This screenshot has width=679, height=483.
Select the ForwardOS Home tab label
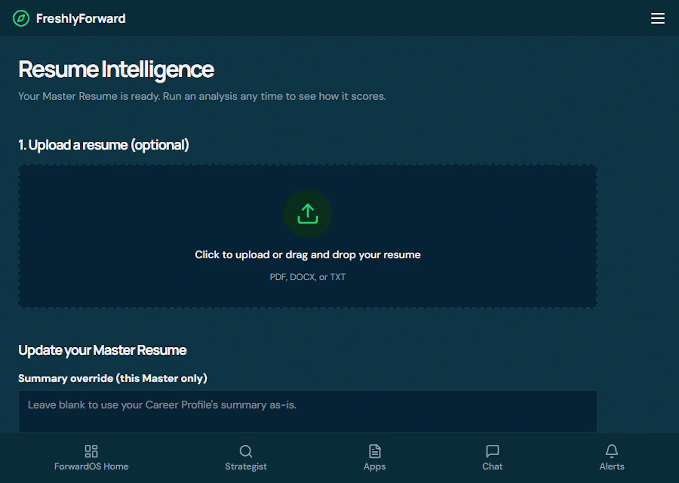[91, 466]
